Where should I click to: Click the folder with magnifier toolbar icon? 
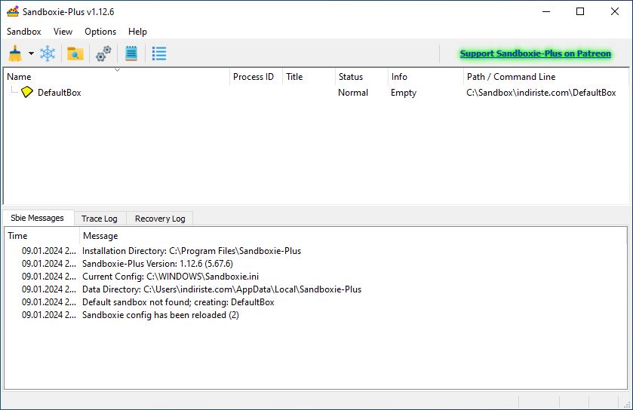[75, 54]
